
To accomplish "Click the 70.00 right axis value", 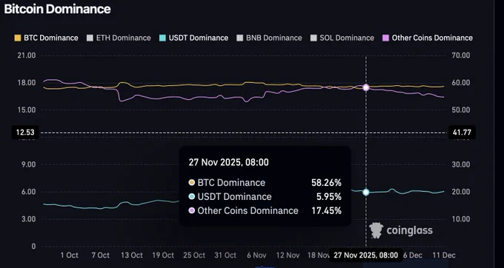I will point(460,56).
